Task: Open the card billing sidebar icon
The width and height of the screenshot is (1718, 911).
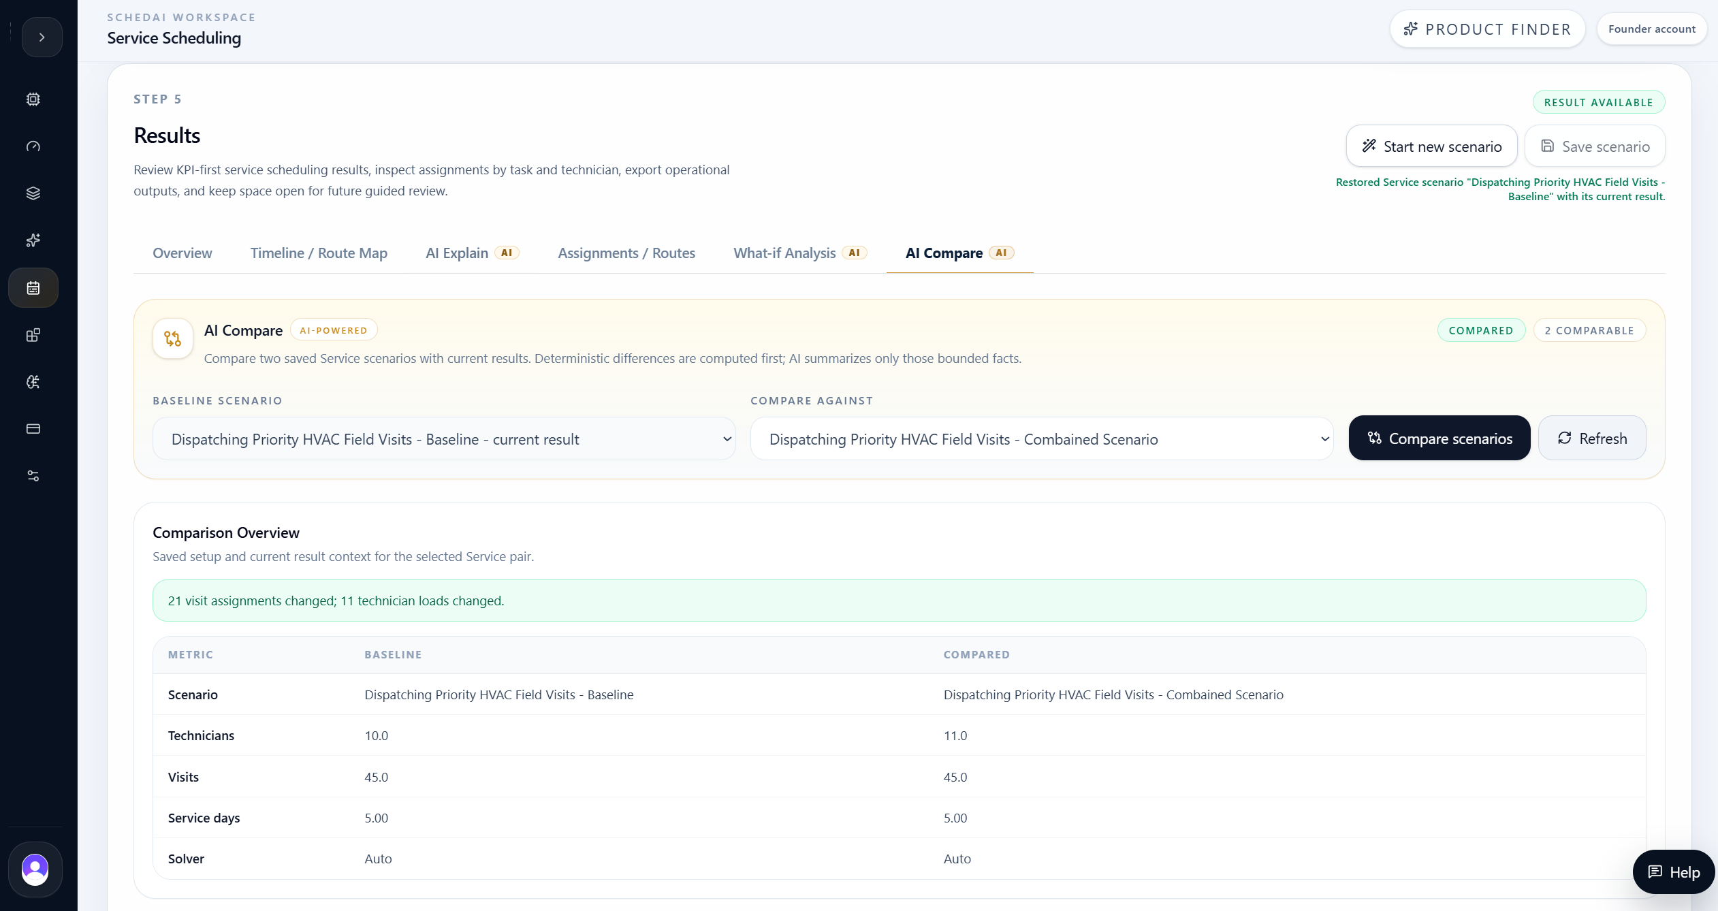Action: pyautogui.click(x=33, y=429)
